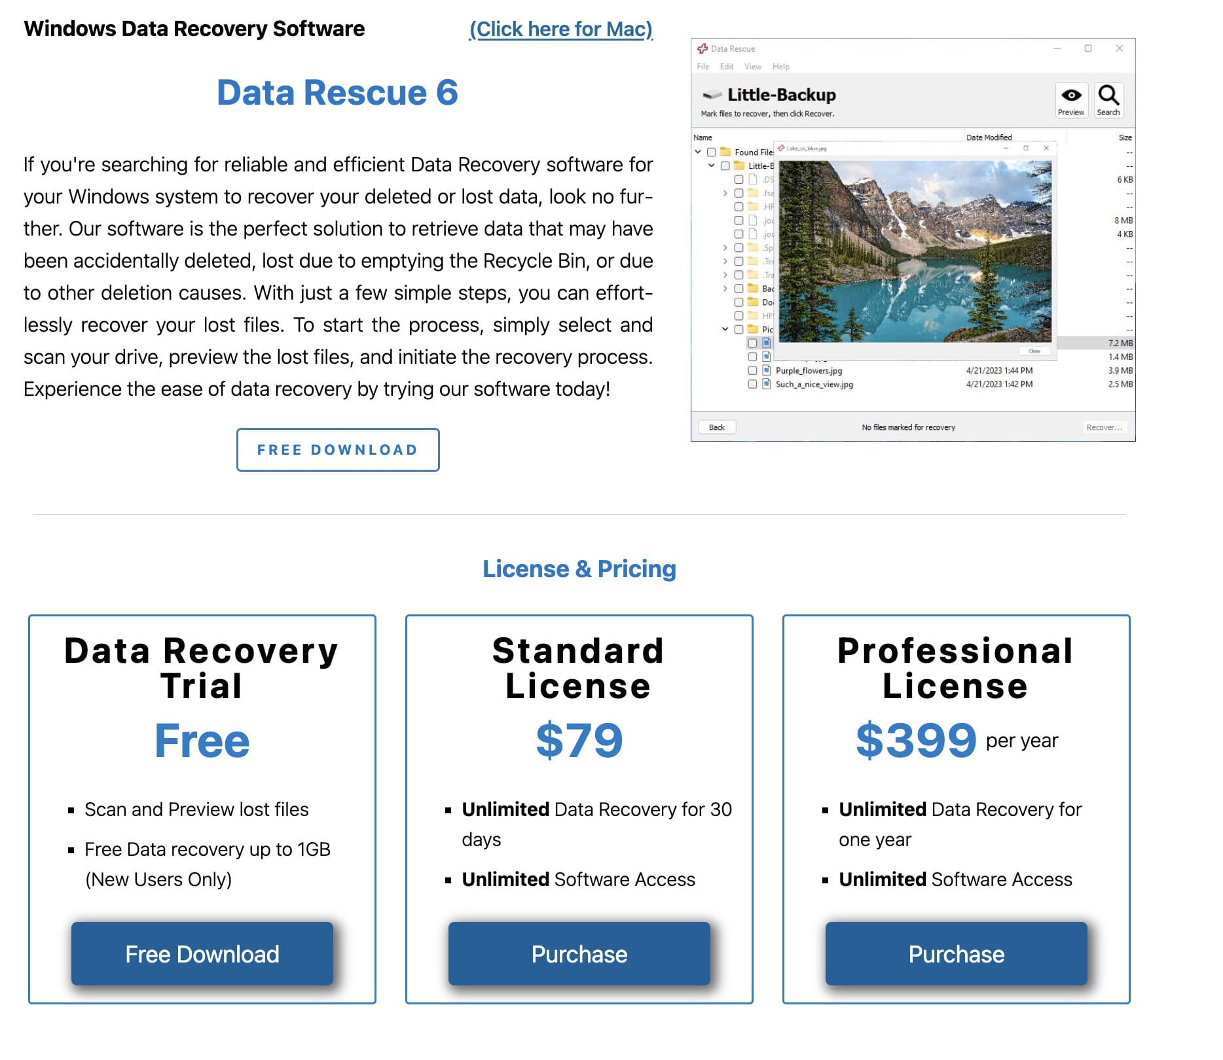Expand the .Te folder
The image size is (1223, 1060).
725,261
